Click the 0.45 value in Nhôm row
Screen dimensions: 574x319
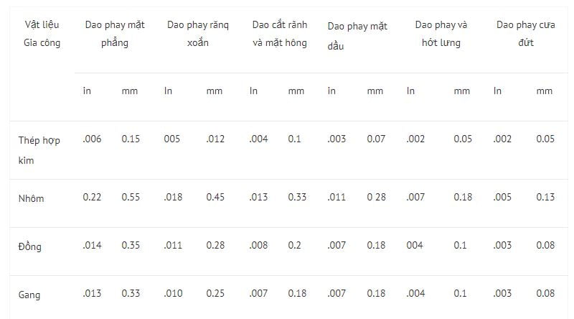pyautogui.click(x=215, y=197)
